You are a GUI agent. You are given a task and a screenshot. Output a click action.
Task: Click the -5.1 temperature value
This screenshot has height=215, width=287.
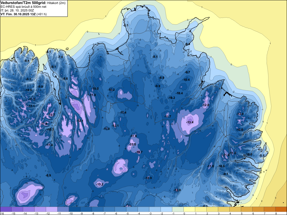[x=261, y=156]
